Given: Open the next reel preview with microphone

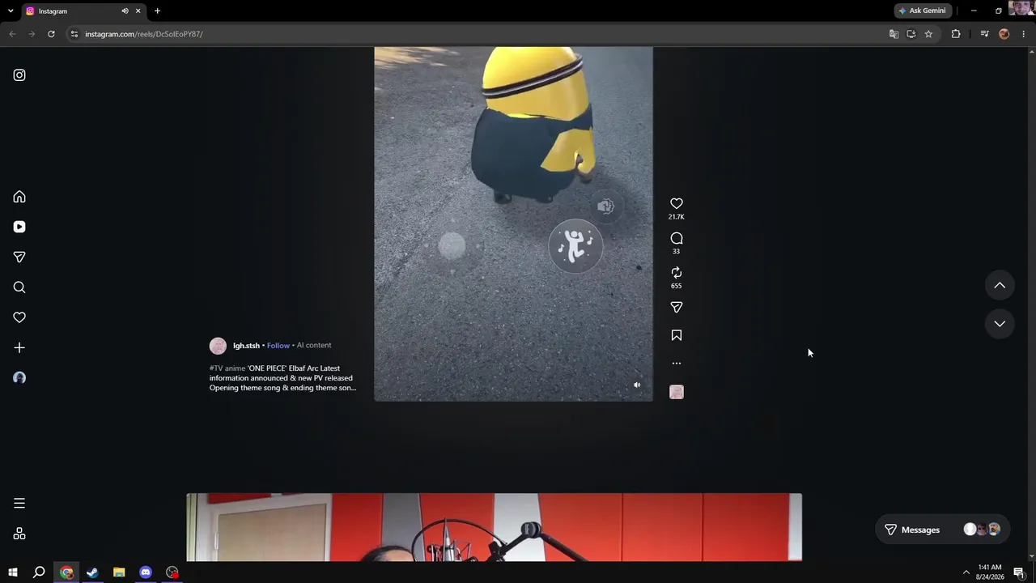Looking at the screenshot, I should tap(494, 527).
